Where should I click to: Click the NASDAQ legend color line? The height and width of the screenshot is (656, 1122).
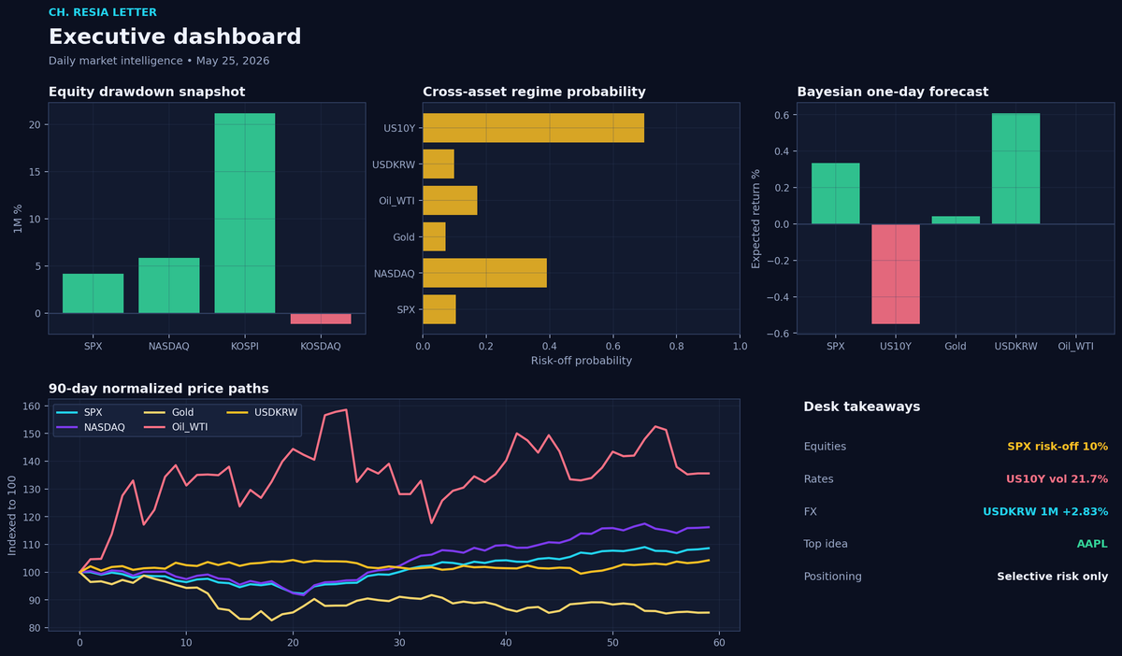[x=68, y=426]
